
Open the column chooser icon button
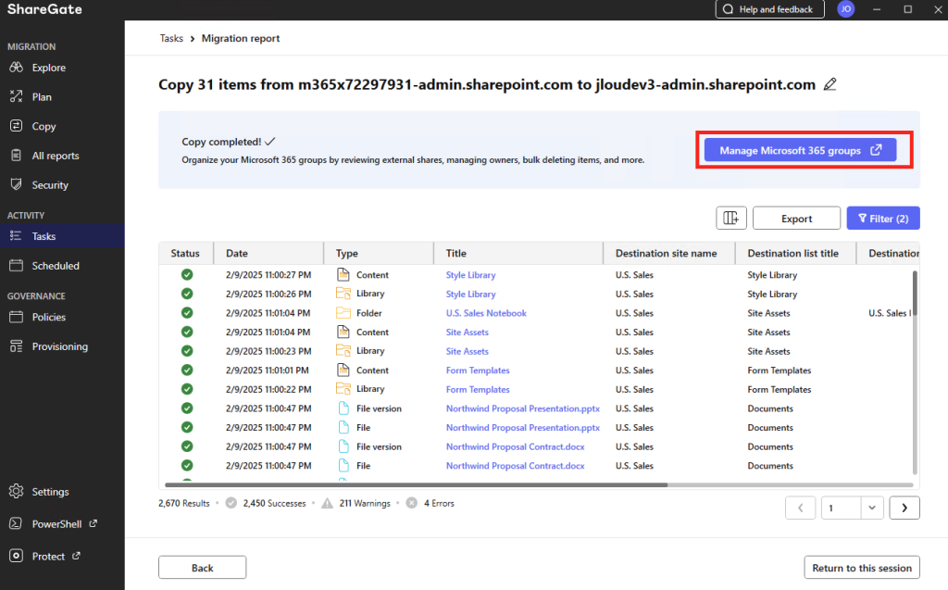(731, 218)
